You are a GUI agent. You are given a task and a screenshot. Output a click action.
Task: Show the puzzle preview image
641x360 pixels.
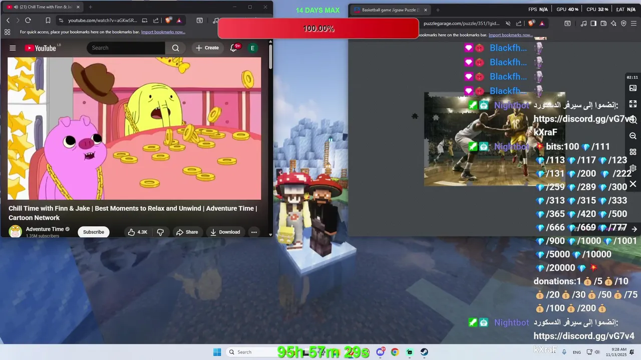(x=633, y=88)
